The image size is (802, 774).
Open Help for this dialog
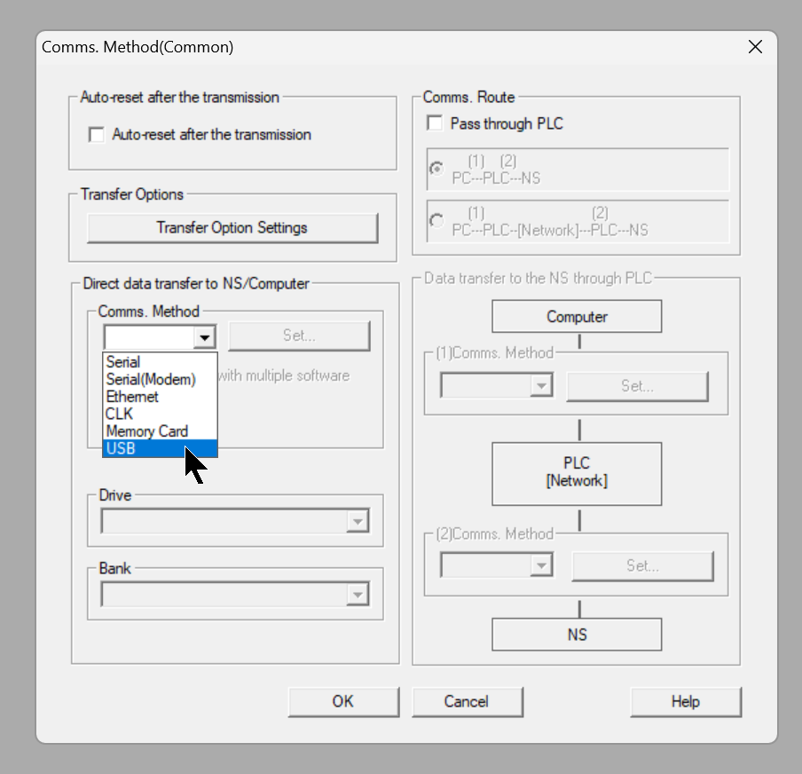pos(686,702)
